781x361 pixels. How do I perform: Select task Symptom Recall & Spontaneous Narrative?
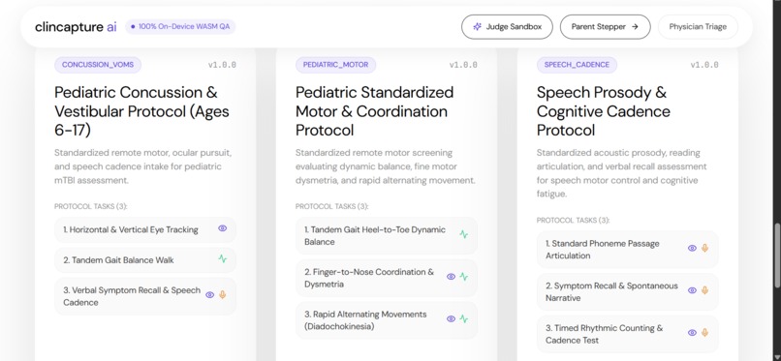628,292
